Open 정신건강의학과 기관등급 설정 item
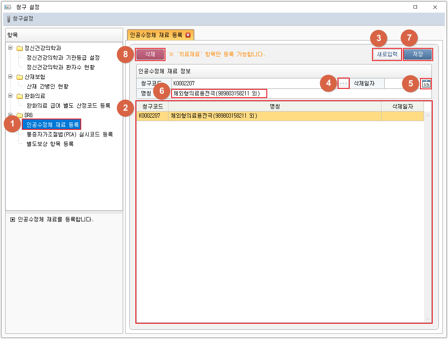 63,58
